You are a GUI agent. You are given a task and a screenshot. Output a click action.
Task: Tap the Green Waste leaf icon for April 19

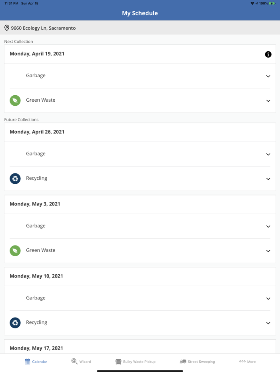click(x=15, y=101)
